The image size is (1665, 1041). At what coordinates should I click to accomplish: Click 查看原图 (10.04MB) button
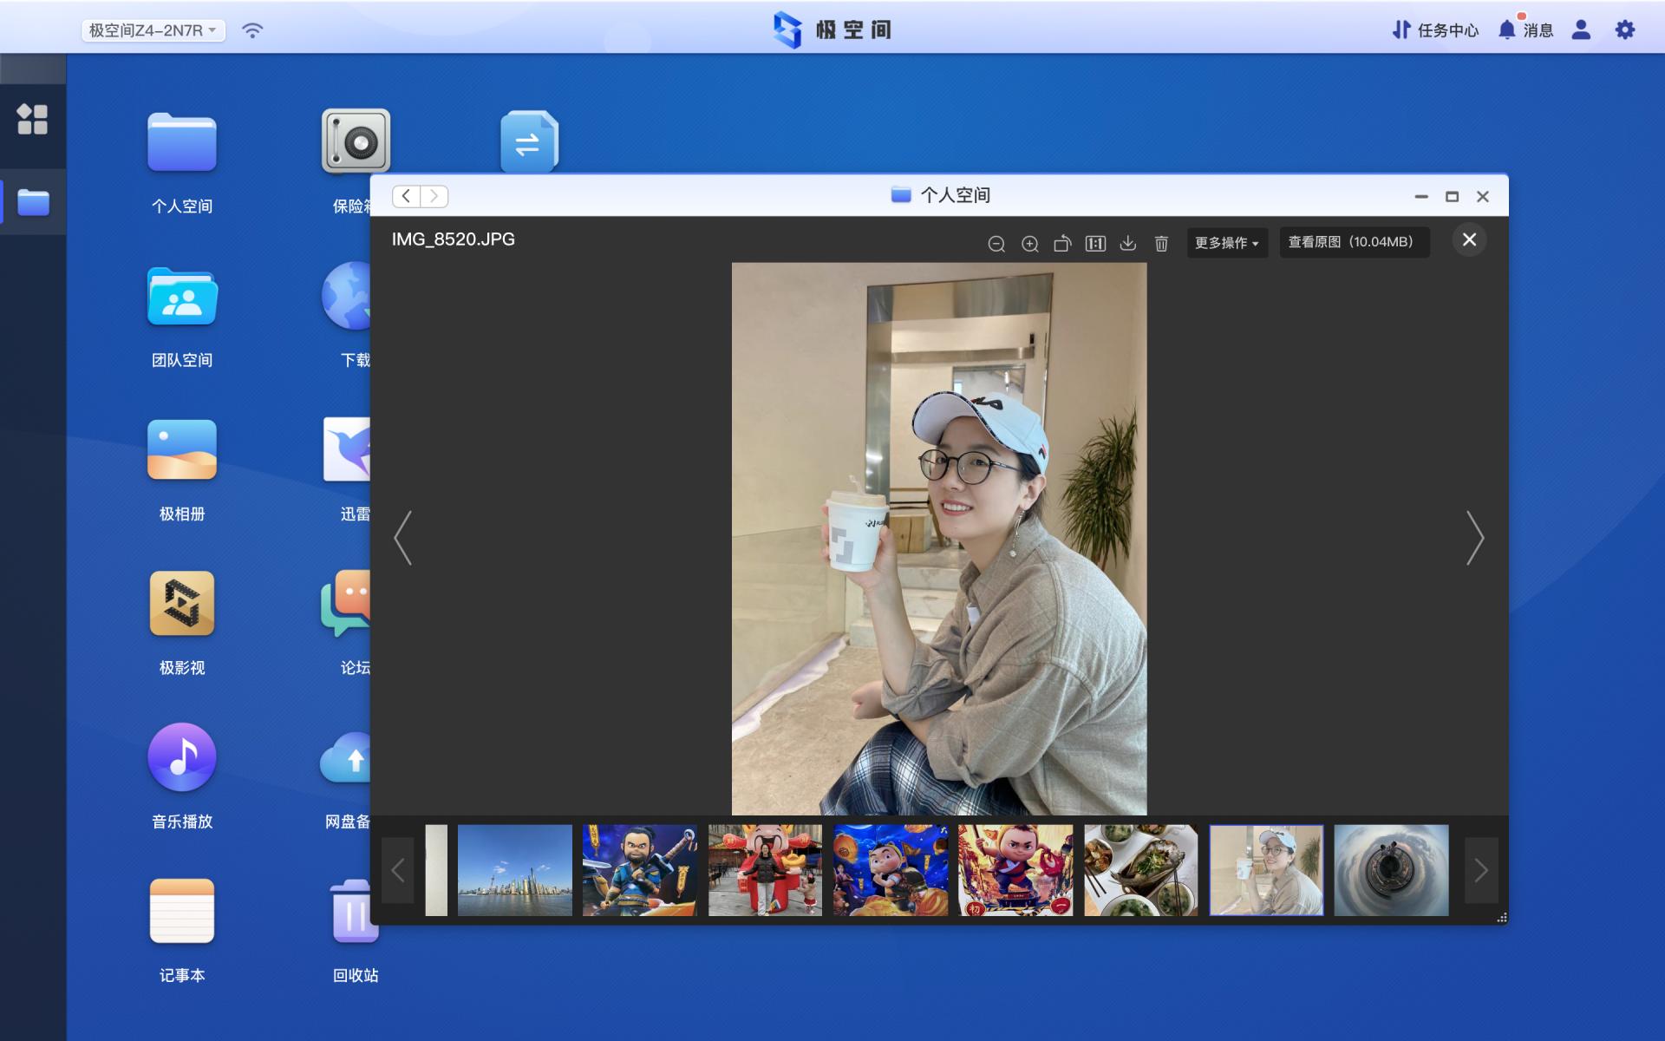click(x=1354, y=242)
